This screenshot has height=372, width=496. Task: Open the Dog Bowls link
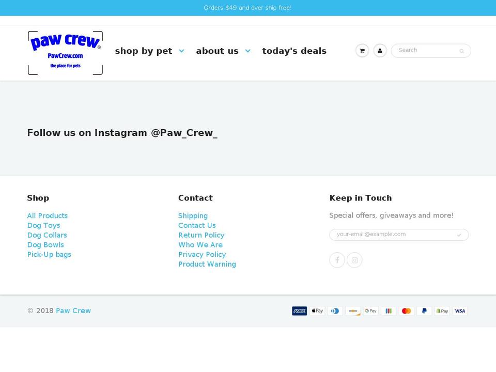tap(45, 245)
